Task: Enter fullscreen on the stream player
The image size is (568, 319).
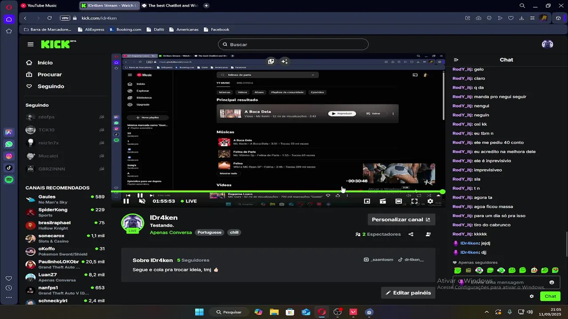Action: 414,201
